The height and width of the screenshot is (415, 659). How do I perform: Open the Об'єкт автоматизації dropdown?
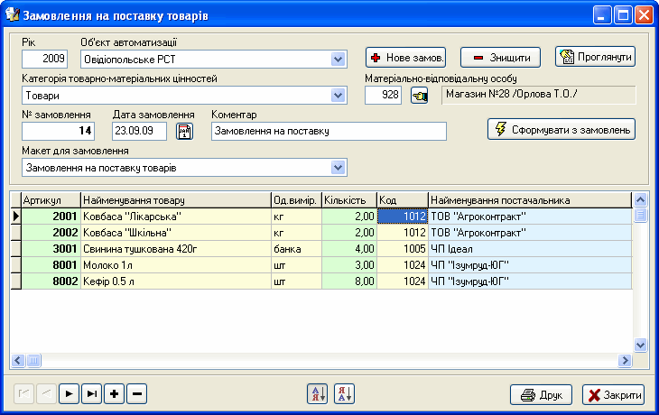coord(338,60)
